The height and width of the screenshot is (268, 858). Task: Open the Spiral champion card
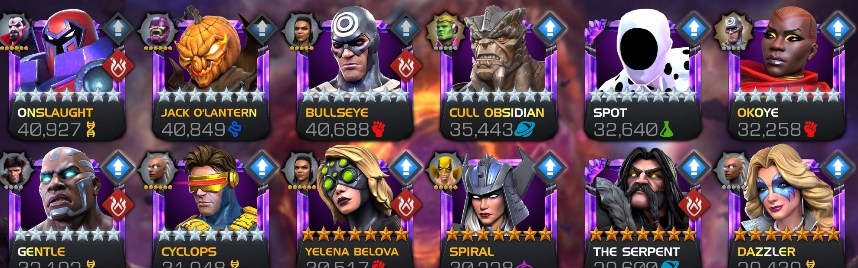[x=499, y=208]
